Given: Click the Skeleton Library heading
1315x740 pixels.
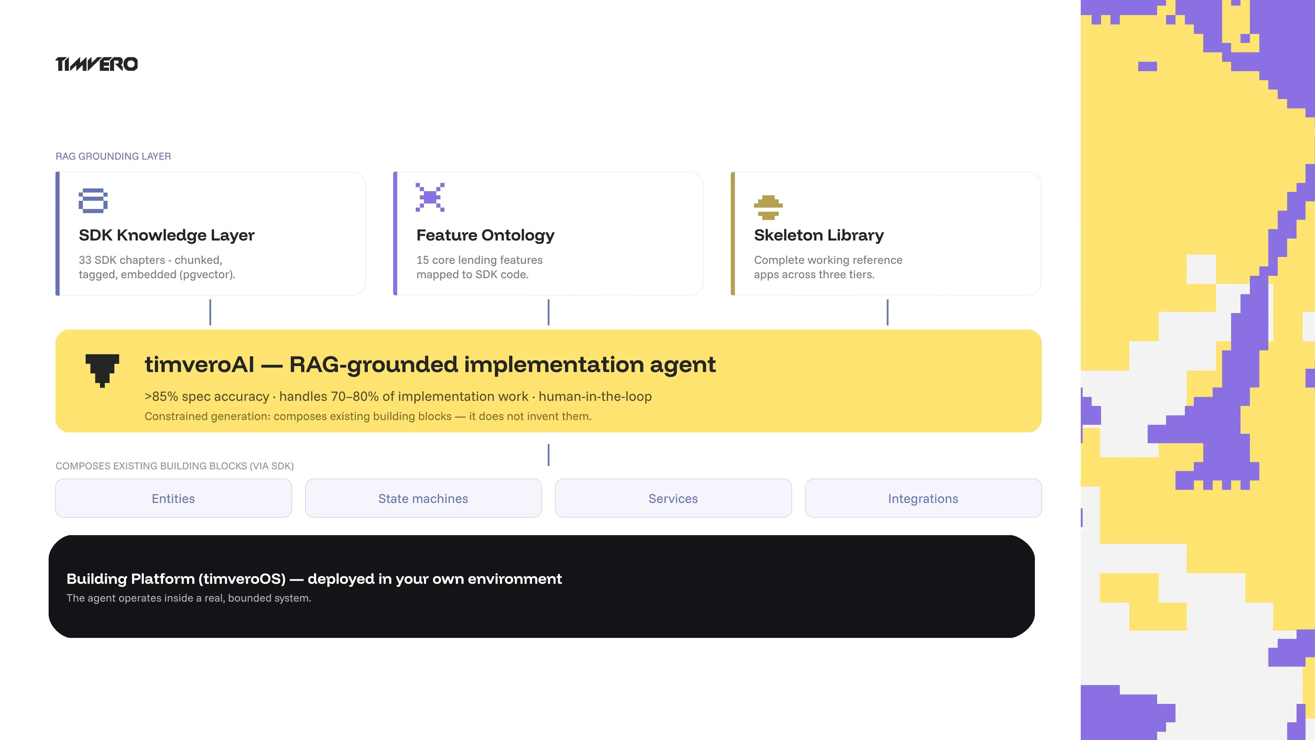Looking at the screenshot, I should pos(819,235).
